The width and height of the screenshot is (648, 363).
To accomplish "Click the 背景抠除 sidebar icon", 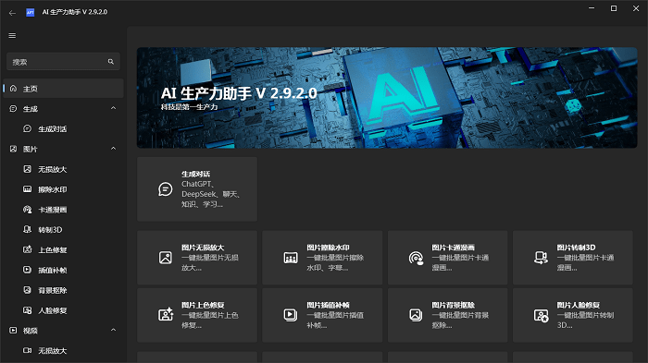I will coord(27,290).
